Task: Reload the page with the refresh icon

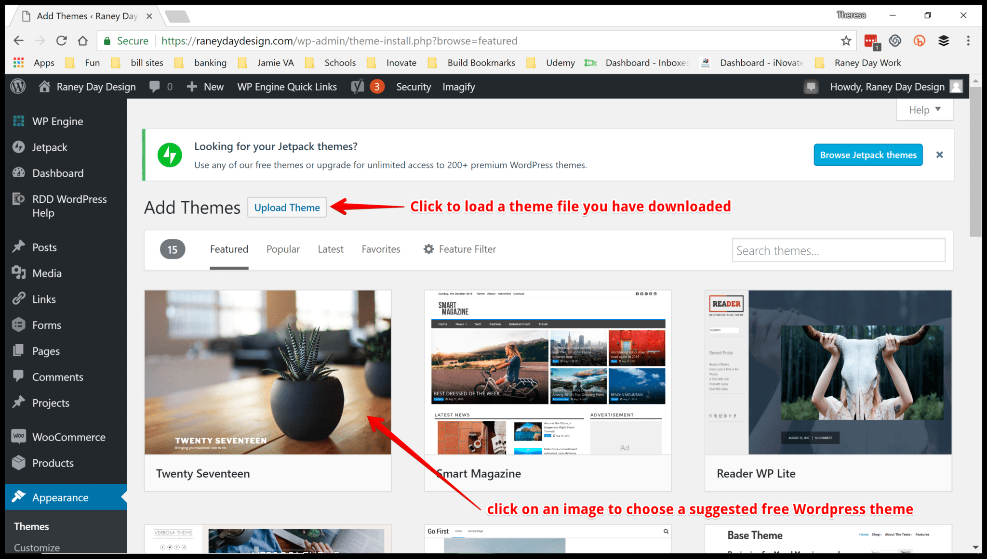Action: coord(61,41)
